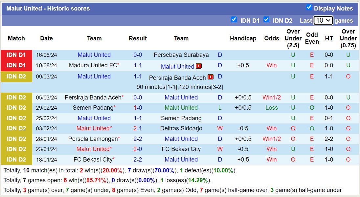The image size is (360, 197).
Task: Open the Malut United team link
Action: coord(94,55)
